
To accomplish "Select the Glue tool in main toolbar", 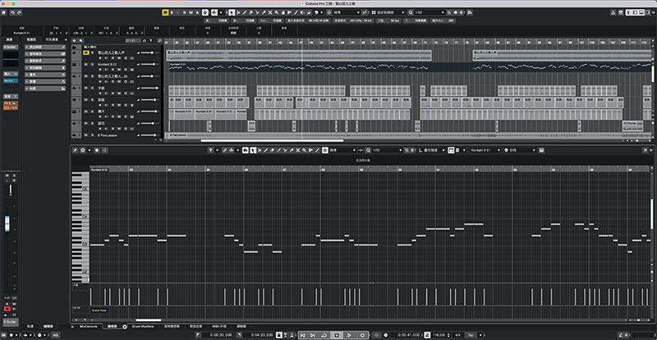I will pyautogui.click(x=264, y=12).
